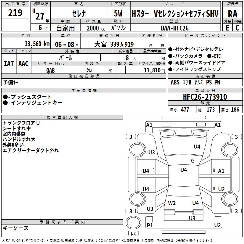The height and width of the screenshot is (244, 244).
Task: Click the interior grade C
Action: point(238,28)
